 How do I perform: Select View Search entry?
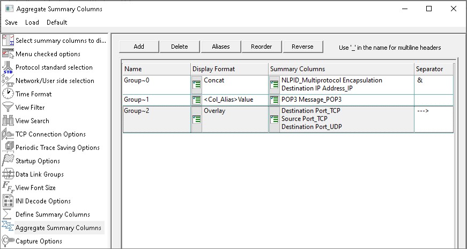pyautogui.click(x=32, y=121)
